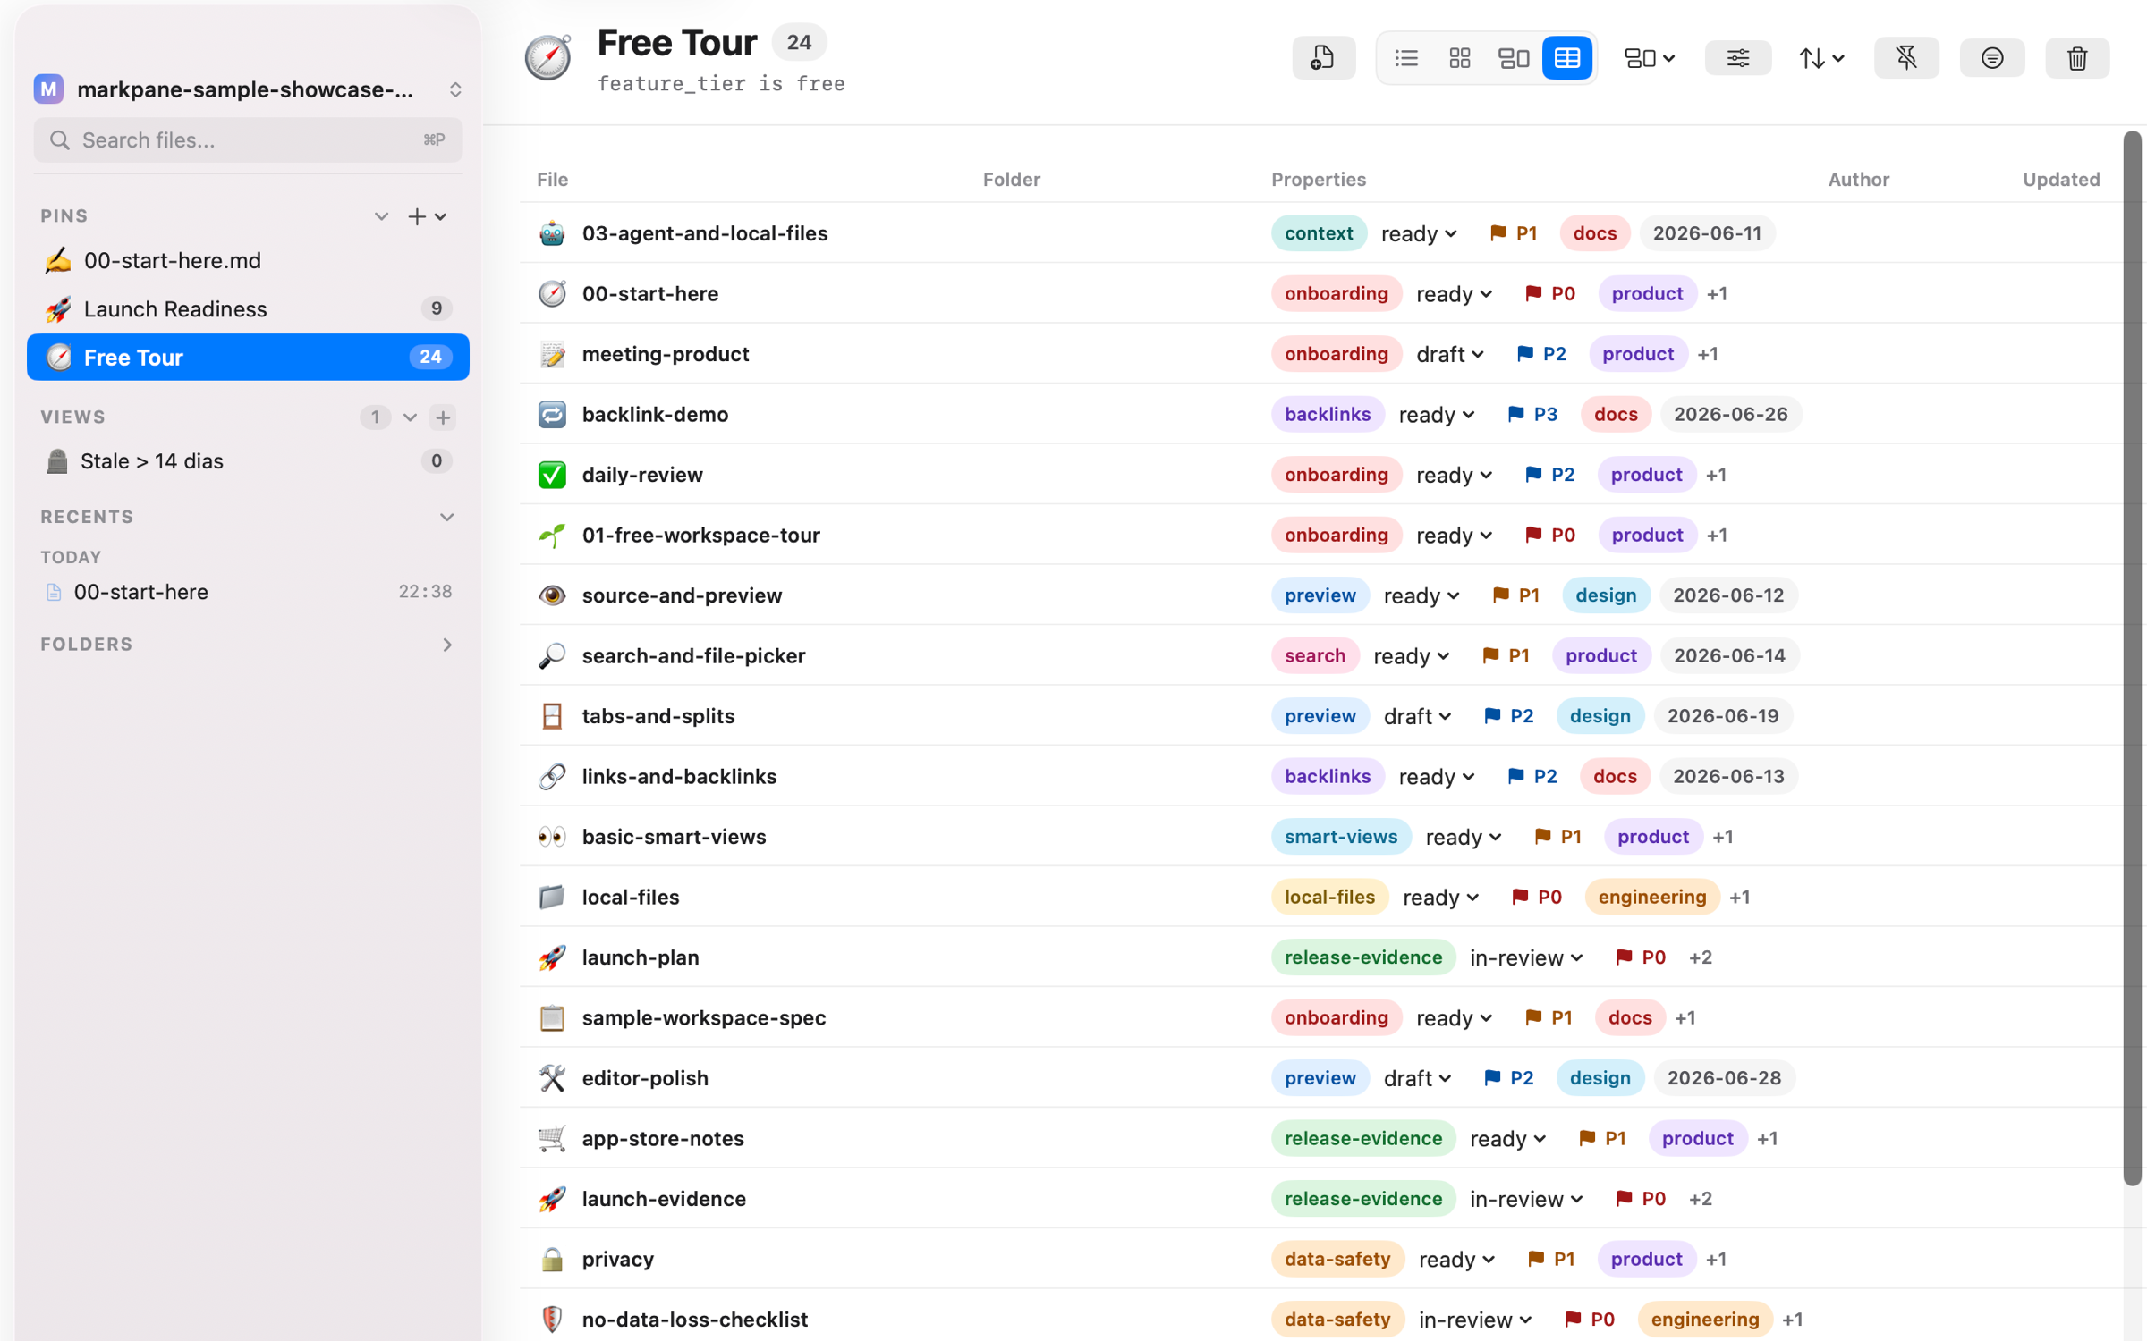Unpin this view with the pin icon
This screenshot has height=1341, width=2147.
1906,58
